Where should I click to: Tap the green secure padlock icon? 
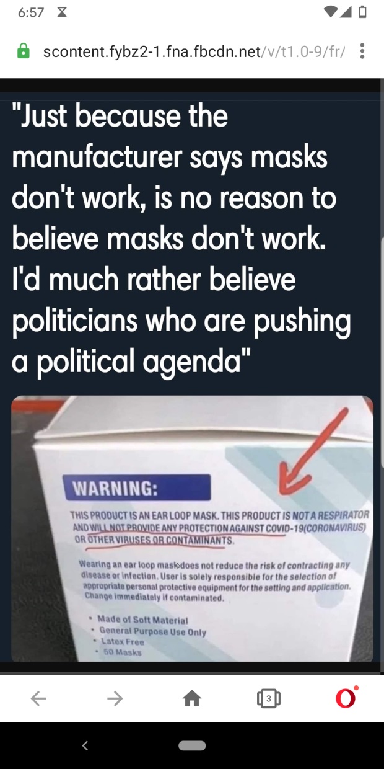click(x=23, y=51)
